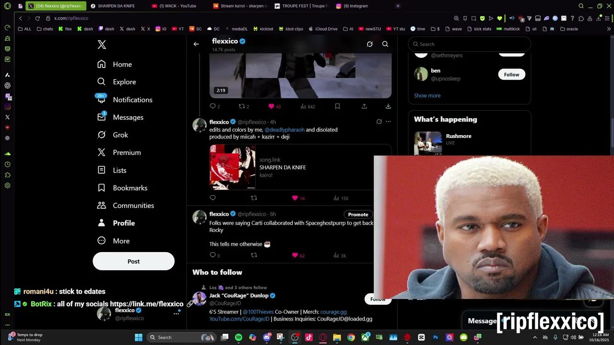Viewport: 614px width, 345px height.
Task: Click the X logo in sidebar
Action: [102, 45]
